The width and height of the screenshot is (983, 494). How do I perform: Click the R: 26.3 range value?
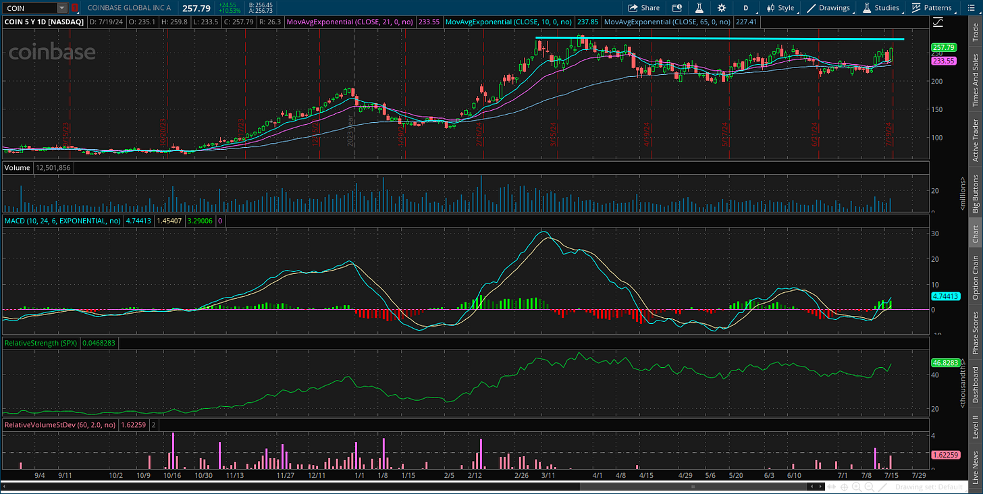(271, 22)
